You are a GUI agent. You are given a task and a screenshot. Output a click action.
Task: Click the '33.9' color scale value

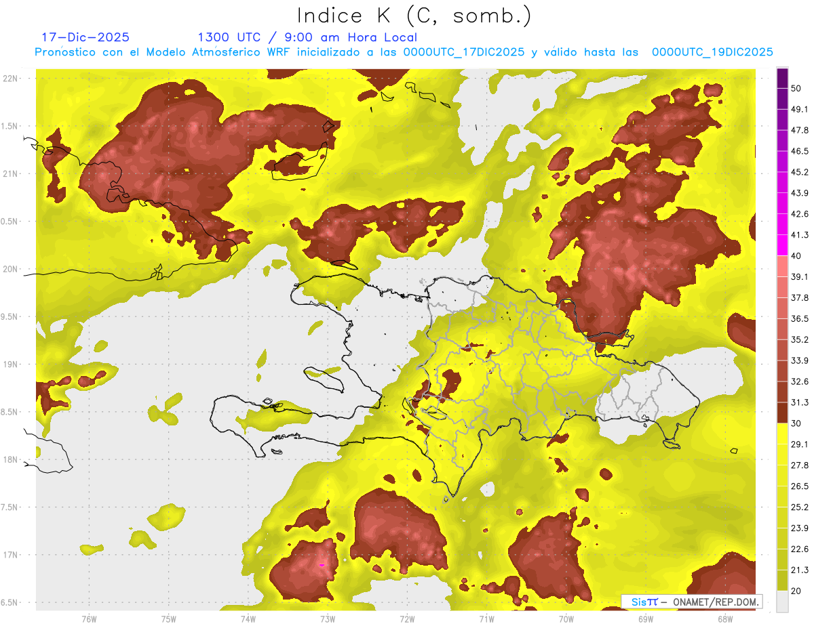pos(799,360)
